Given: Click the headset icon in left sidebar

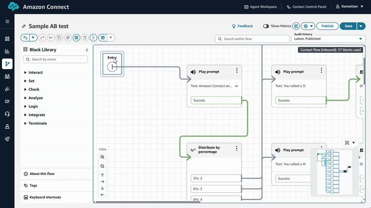Looking at the screenshot, I should pos(7,114).
